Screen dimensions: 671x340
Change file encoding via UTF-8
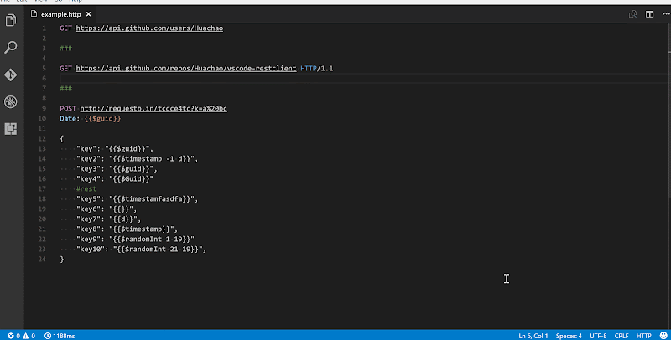pos(598,336)
